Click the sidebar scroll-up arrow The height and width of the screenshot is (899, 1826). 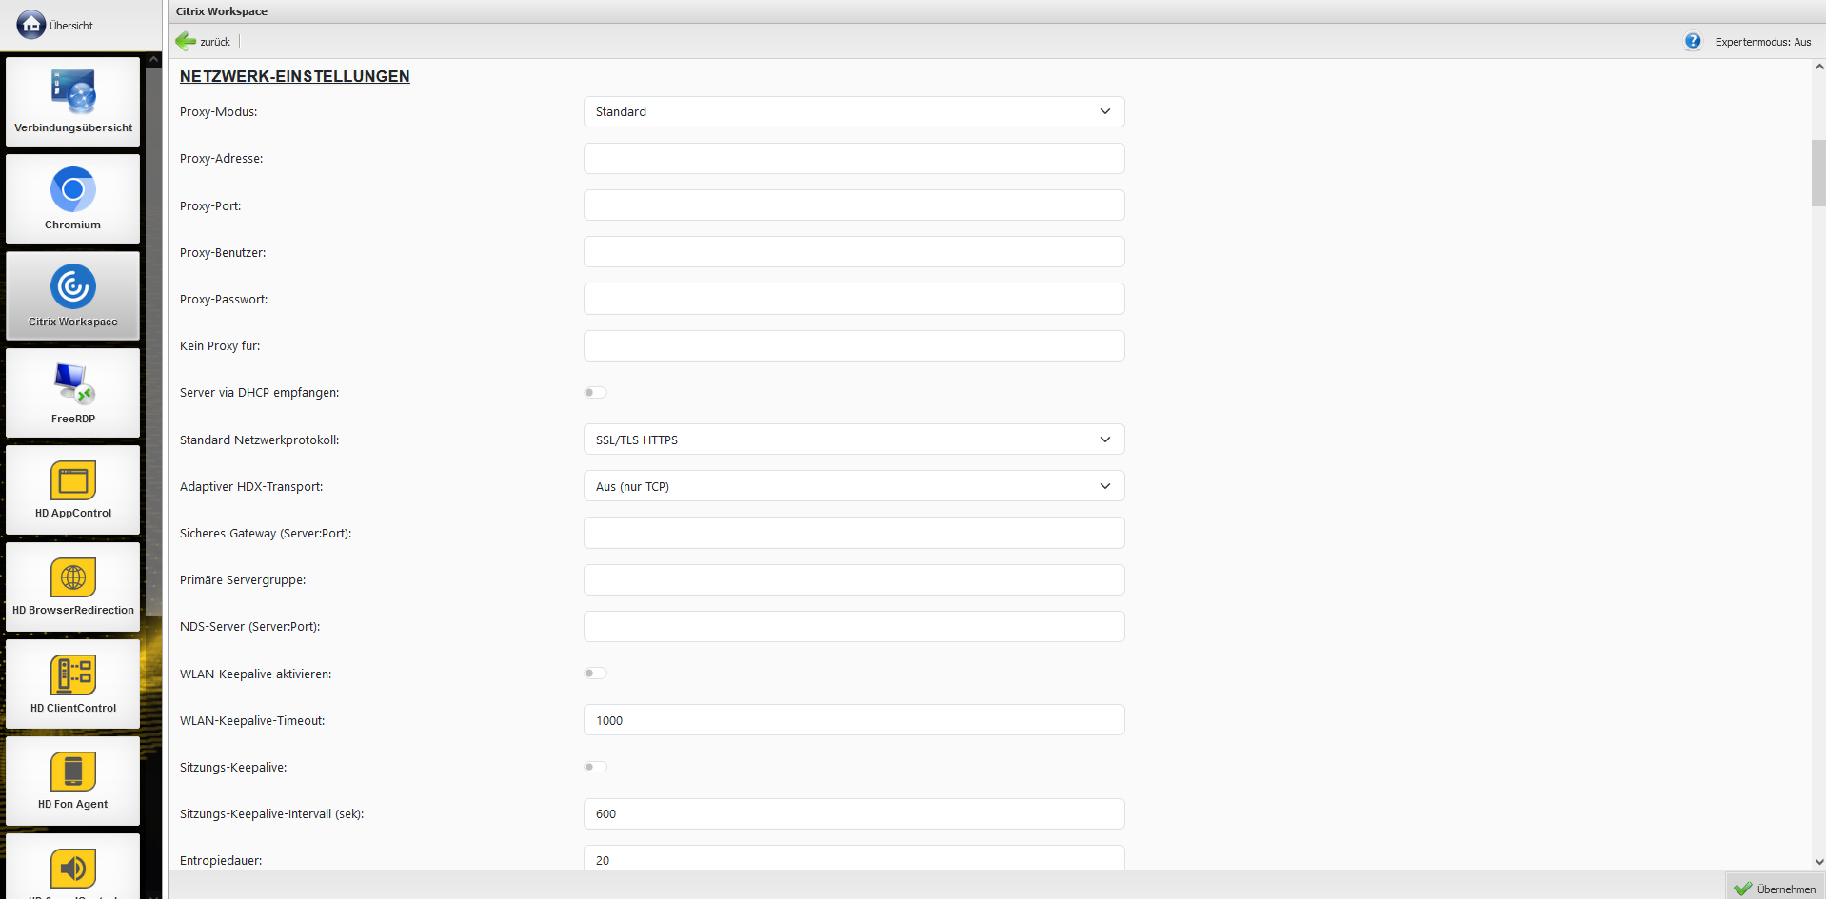tap(153, 59)
